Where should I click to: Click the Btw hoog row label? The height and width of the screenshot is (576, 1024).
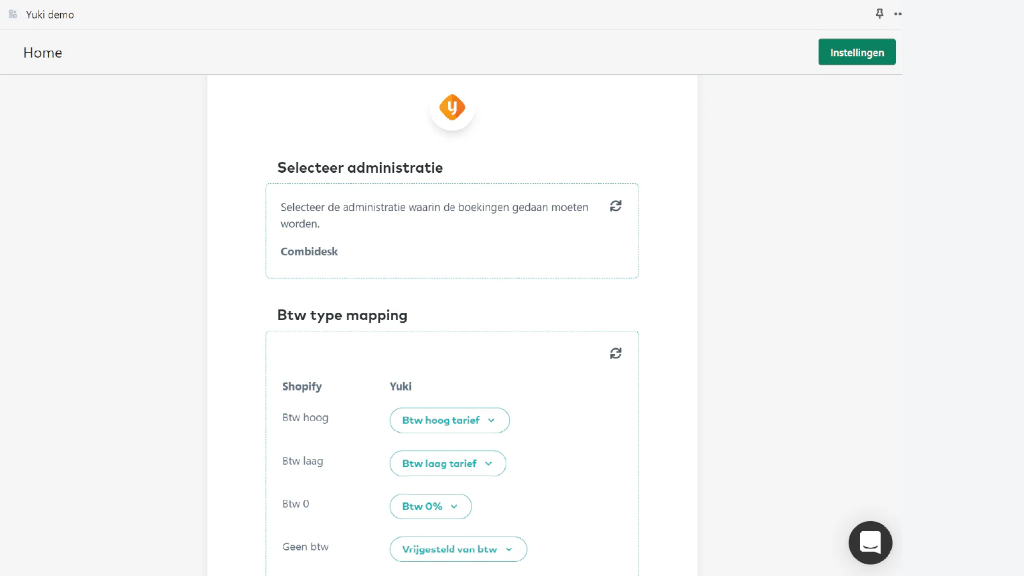click(x=305, y=418)
